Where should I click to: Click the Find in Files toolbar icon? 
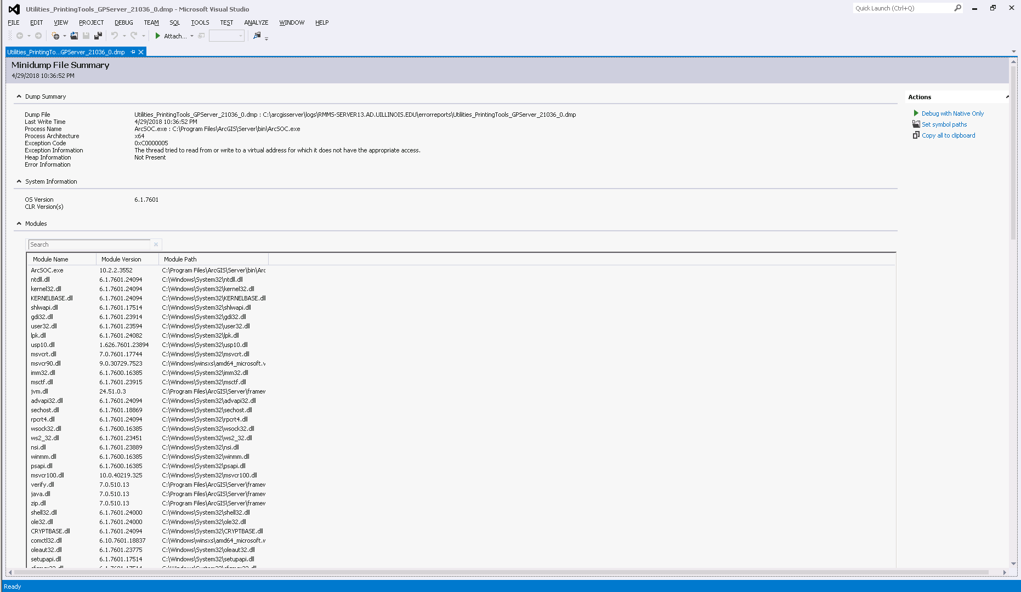[x=257, y=36]
